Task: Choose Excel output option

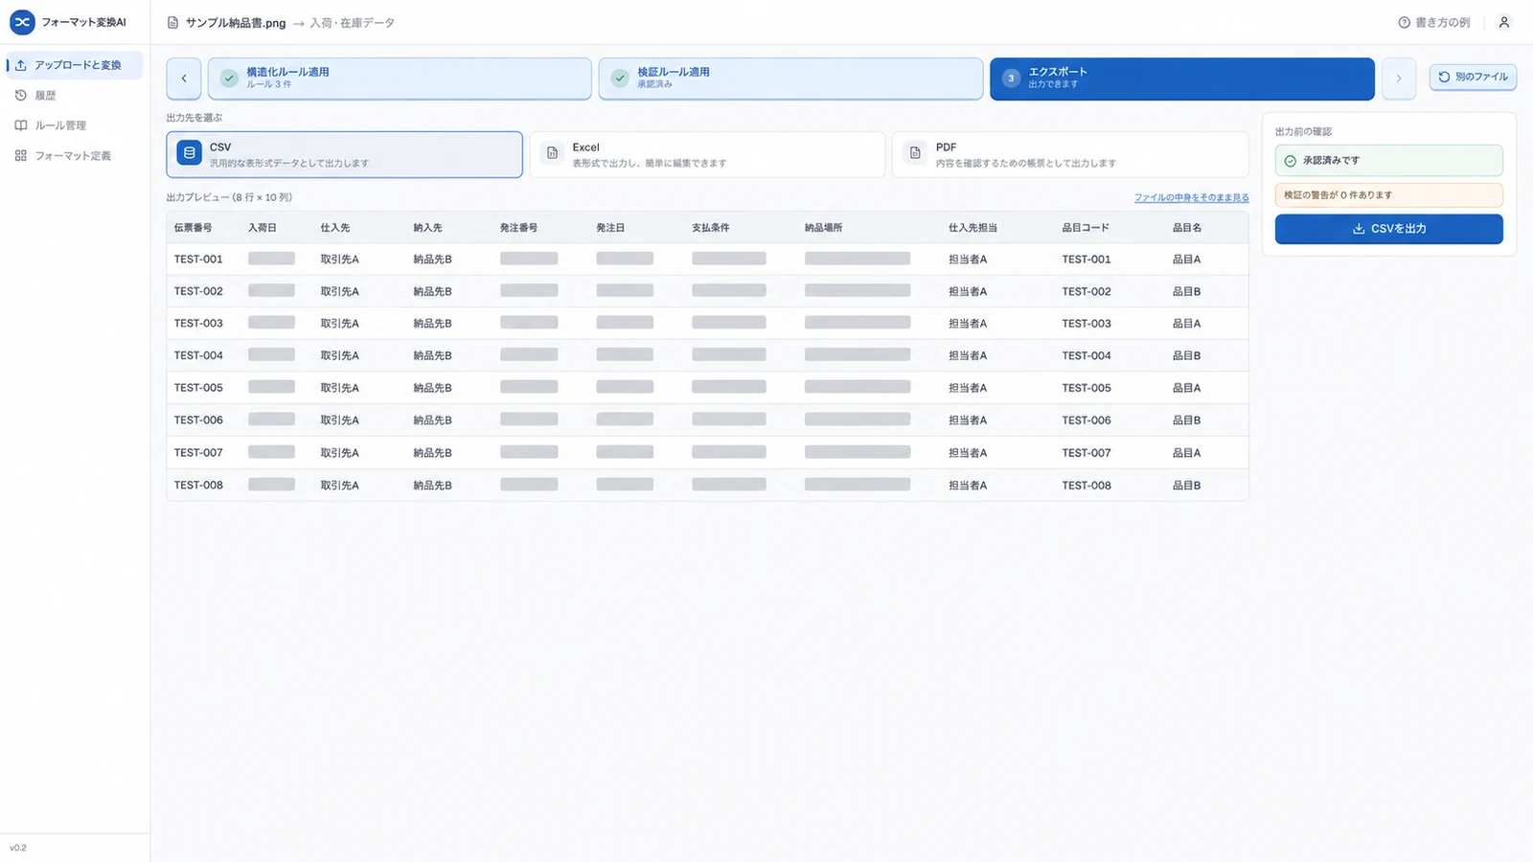Action: 707,154
